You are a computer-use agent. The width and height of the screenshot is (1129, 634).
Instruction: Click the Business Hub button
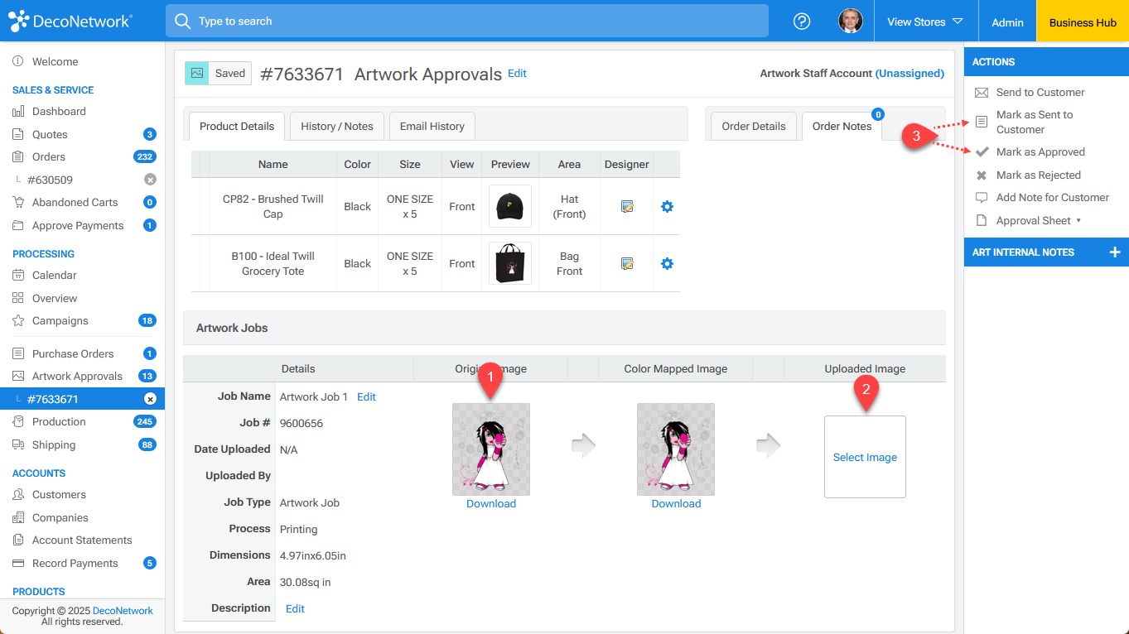click(x=1082, y=22)
